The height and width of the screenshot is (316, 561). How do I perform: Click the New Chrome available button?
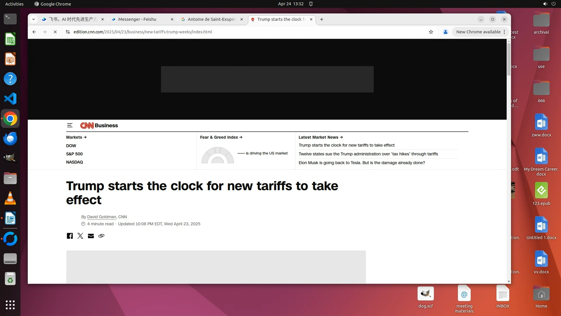tap(478, 32)
